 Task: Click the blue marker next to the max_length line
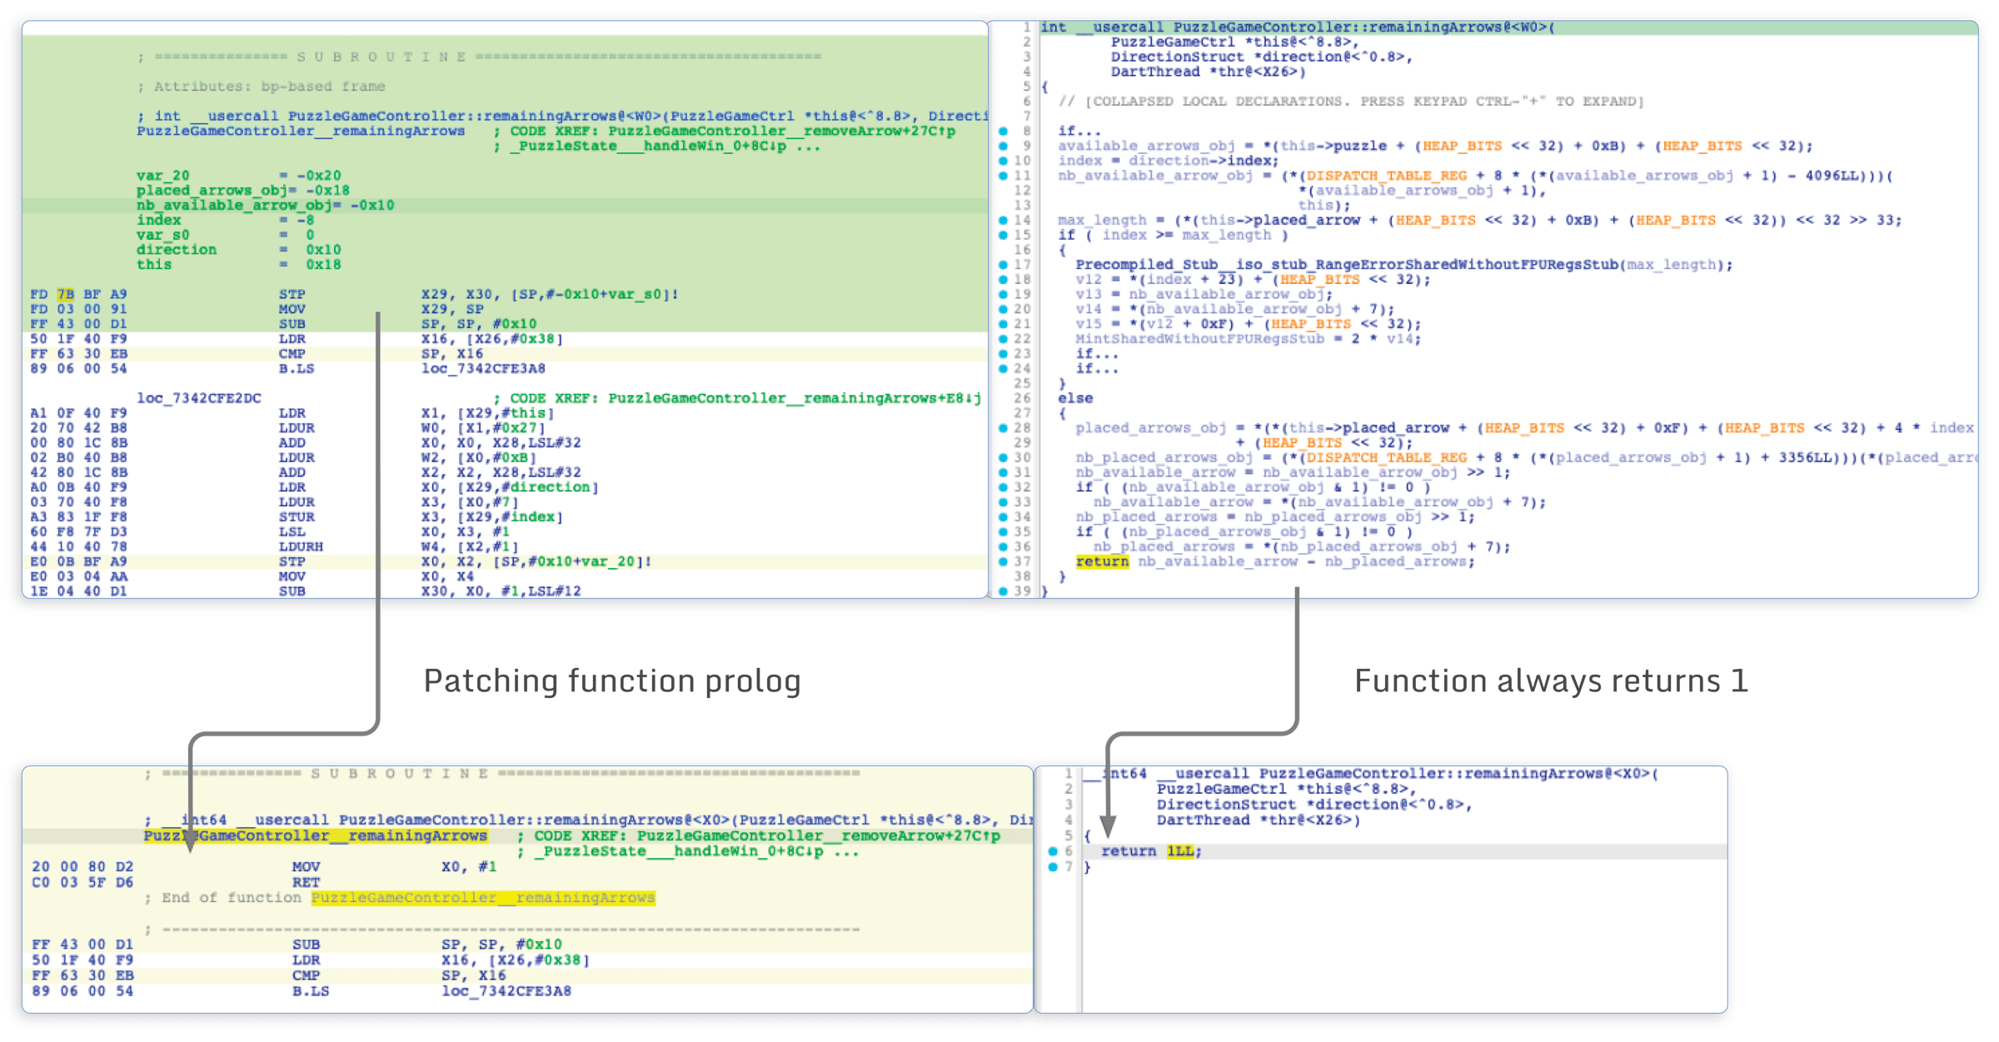(x=1004, y=220)
